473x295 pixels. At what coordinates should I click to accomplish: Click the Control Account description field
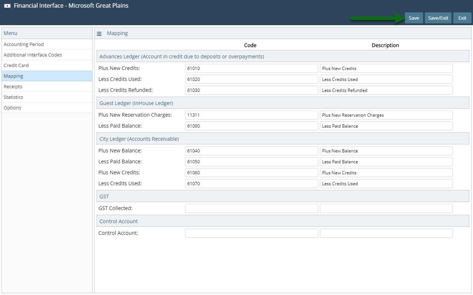[x=386, y=233]
